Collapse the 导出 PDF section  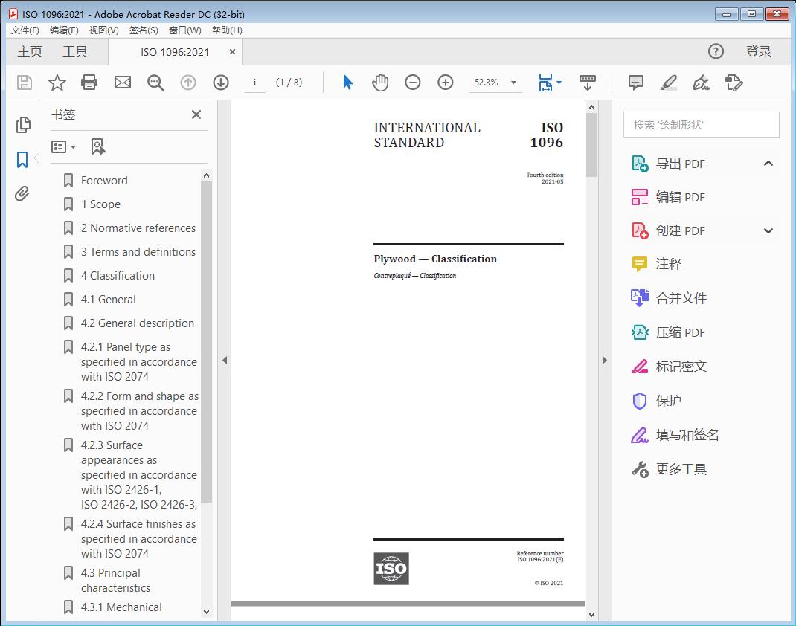[768, 164]
